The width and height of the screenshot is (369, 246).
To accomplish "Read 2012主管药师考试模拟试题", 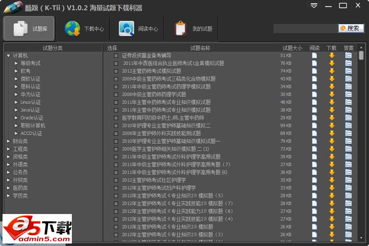I will 314,71.
